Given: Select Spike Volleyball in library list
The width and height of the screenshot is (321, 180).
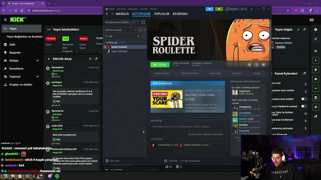Looking at the screenshot, I should coord(125,51).
